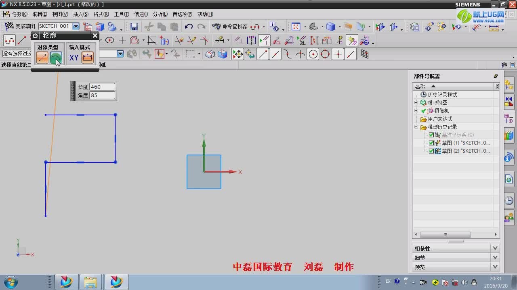The image size is (517, 290).
Task: Open the 视图 menu
Action: point(60,14)
